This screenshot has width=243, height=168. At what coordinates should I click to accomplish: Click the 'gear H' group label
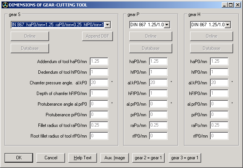[x=194, y=14]
